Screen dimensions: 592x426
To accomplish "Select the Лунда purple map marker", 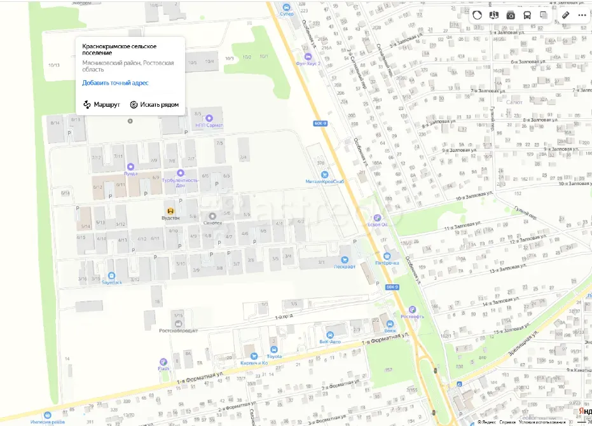I will (130, 167).
